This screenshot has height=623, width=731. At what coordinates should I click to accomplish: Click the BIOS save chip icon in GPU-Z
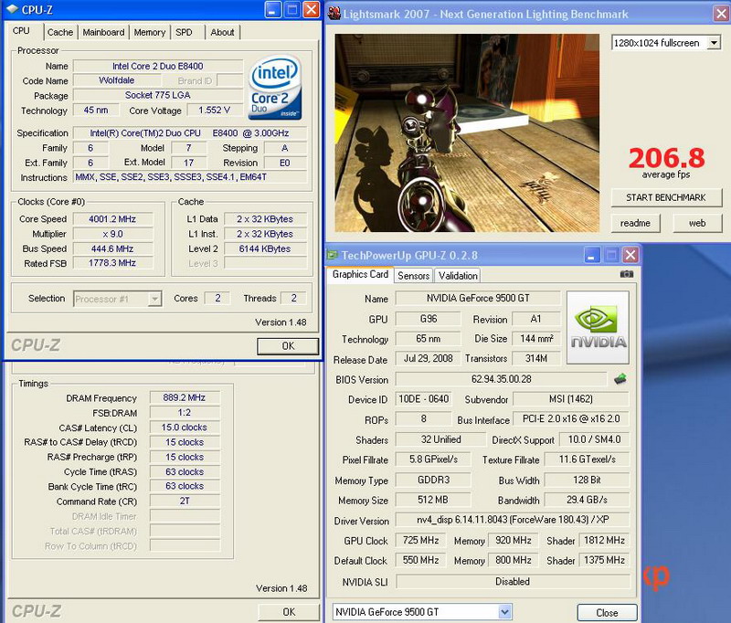(x=620, y=379)
